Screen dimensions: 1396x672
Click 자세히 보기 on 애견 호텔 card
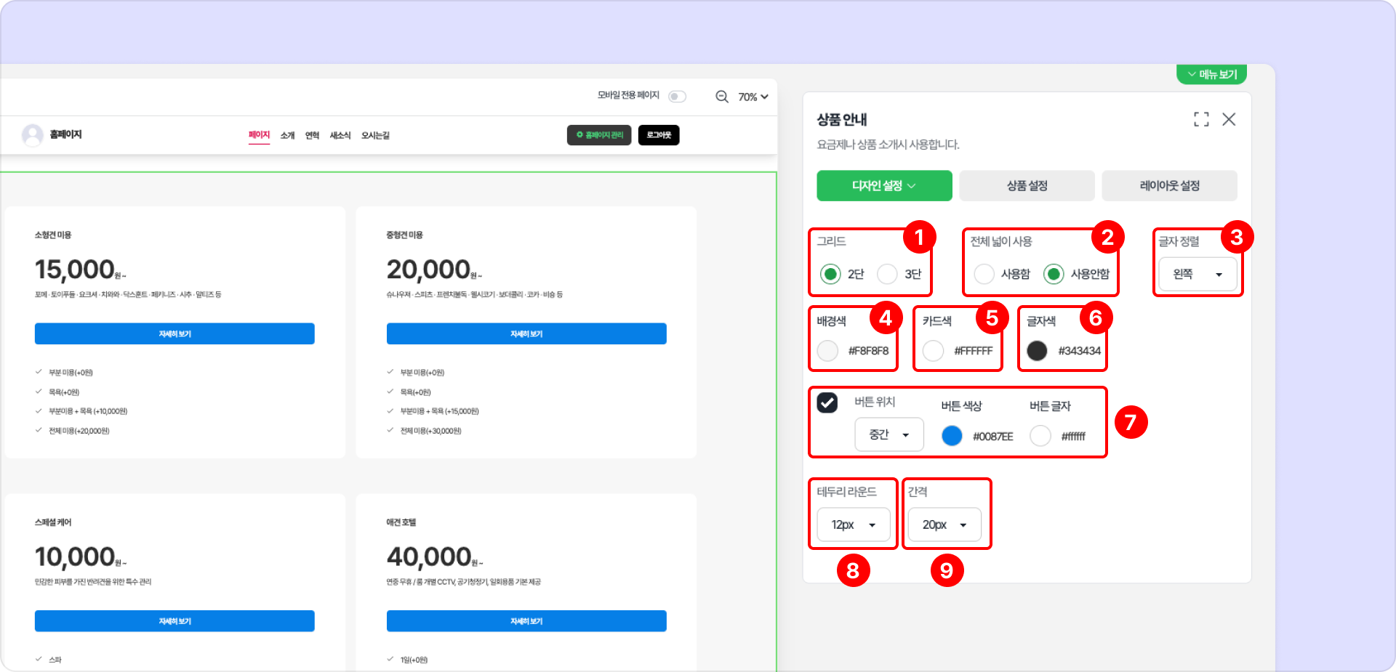[526, 621]
